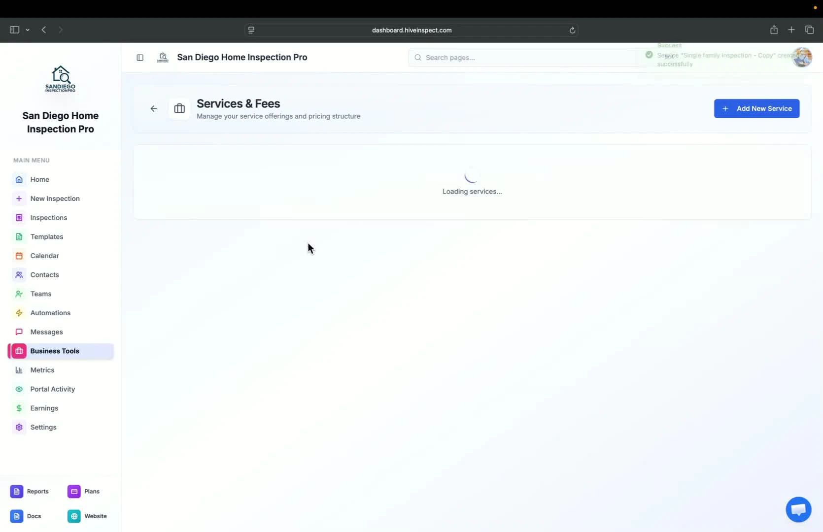Click the briefcase icon beside Services & Fees
The height and width of the screenshot is (532, 823).
coord(179,108)
